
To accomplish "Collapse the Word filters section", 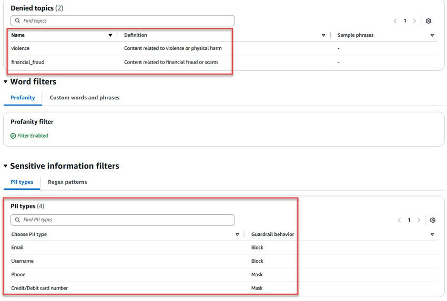I will click(6, 82).
